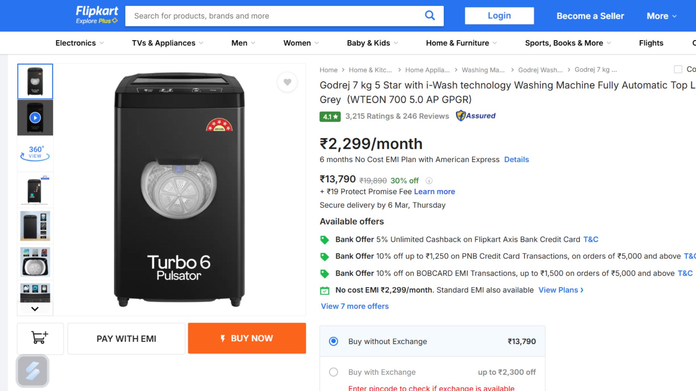Click the add to cart icon button
The width and height of the screenshot is (696, 391).
coord(40,338)
